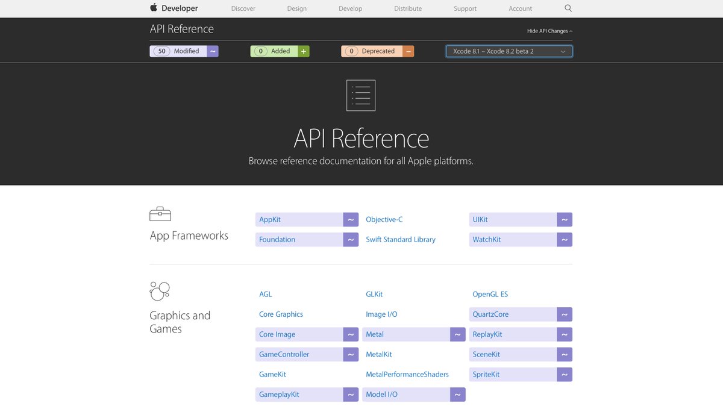Click the API Reference document list icon
Viewport: 723px width, 415px height.
coord(361,95)
